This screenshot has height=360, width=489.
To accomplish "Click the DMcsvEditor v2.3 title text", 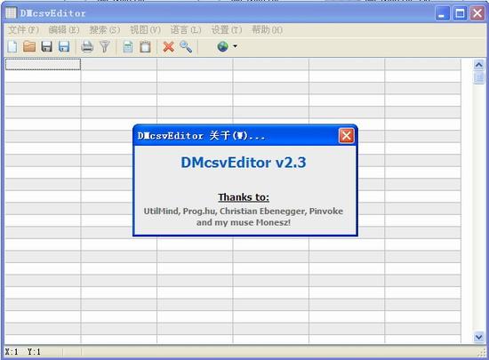I will click(244, 163).
